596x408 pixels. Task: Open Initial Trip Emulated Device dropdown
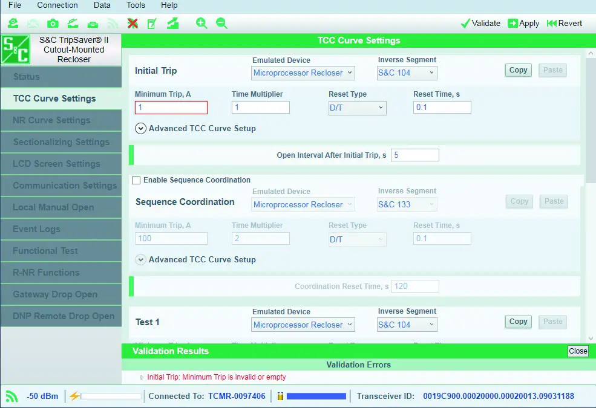click(303, 73)
